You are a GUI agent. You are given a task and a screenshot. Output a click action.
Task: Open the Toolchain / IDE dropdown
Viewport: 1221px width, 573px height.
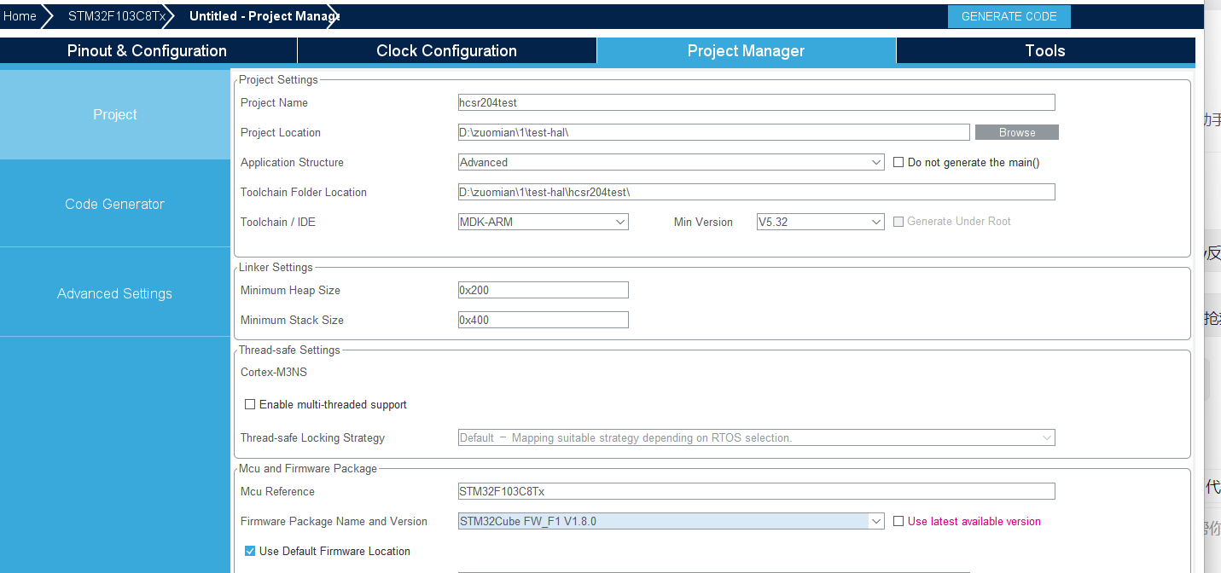tap(544, 222)
